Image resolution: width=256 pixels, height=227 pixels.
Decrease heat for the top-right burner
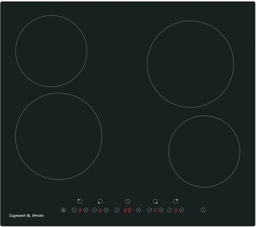click(169, 210)
